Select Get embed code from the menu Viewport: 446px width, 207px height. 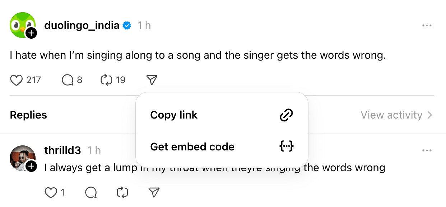tap(192, 146)
